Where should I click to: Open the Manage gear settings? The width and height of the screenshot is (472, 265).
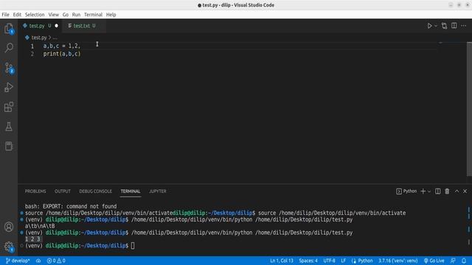[9, 247]
